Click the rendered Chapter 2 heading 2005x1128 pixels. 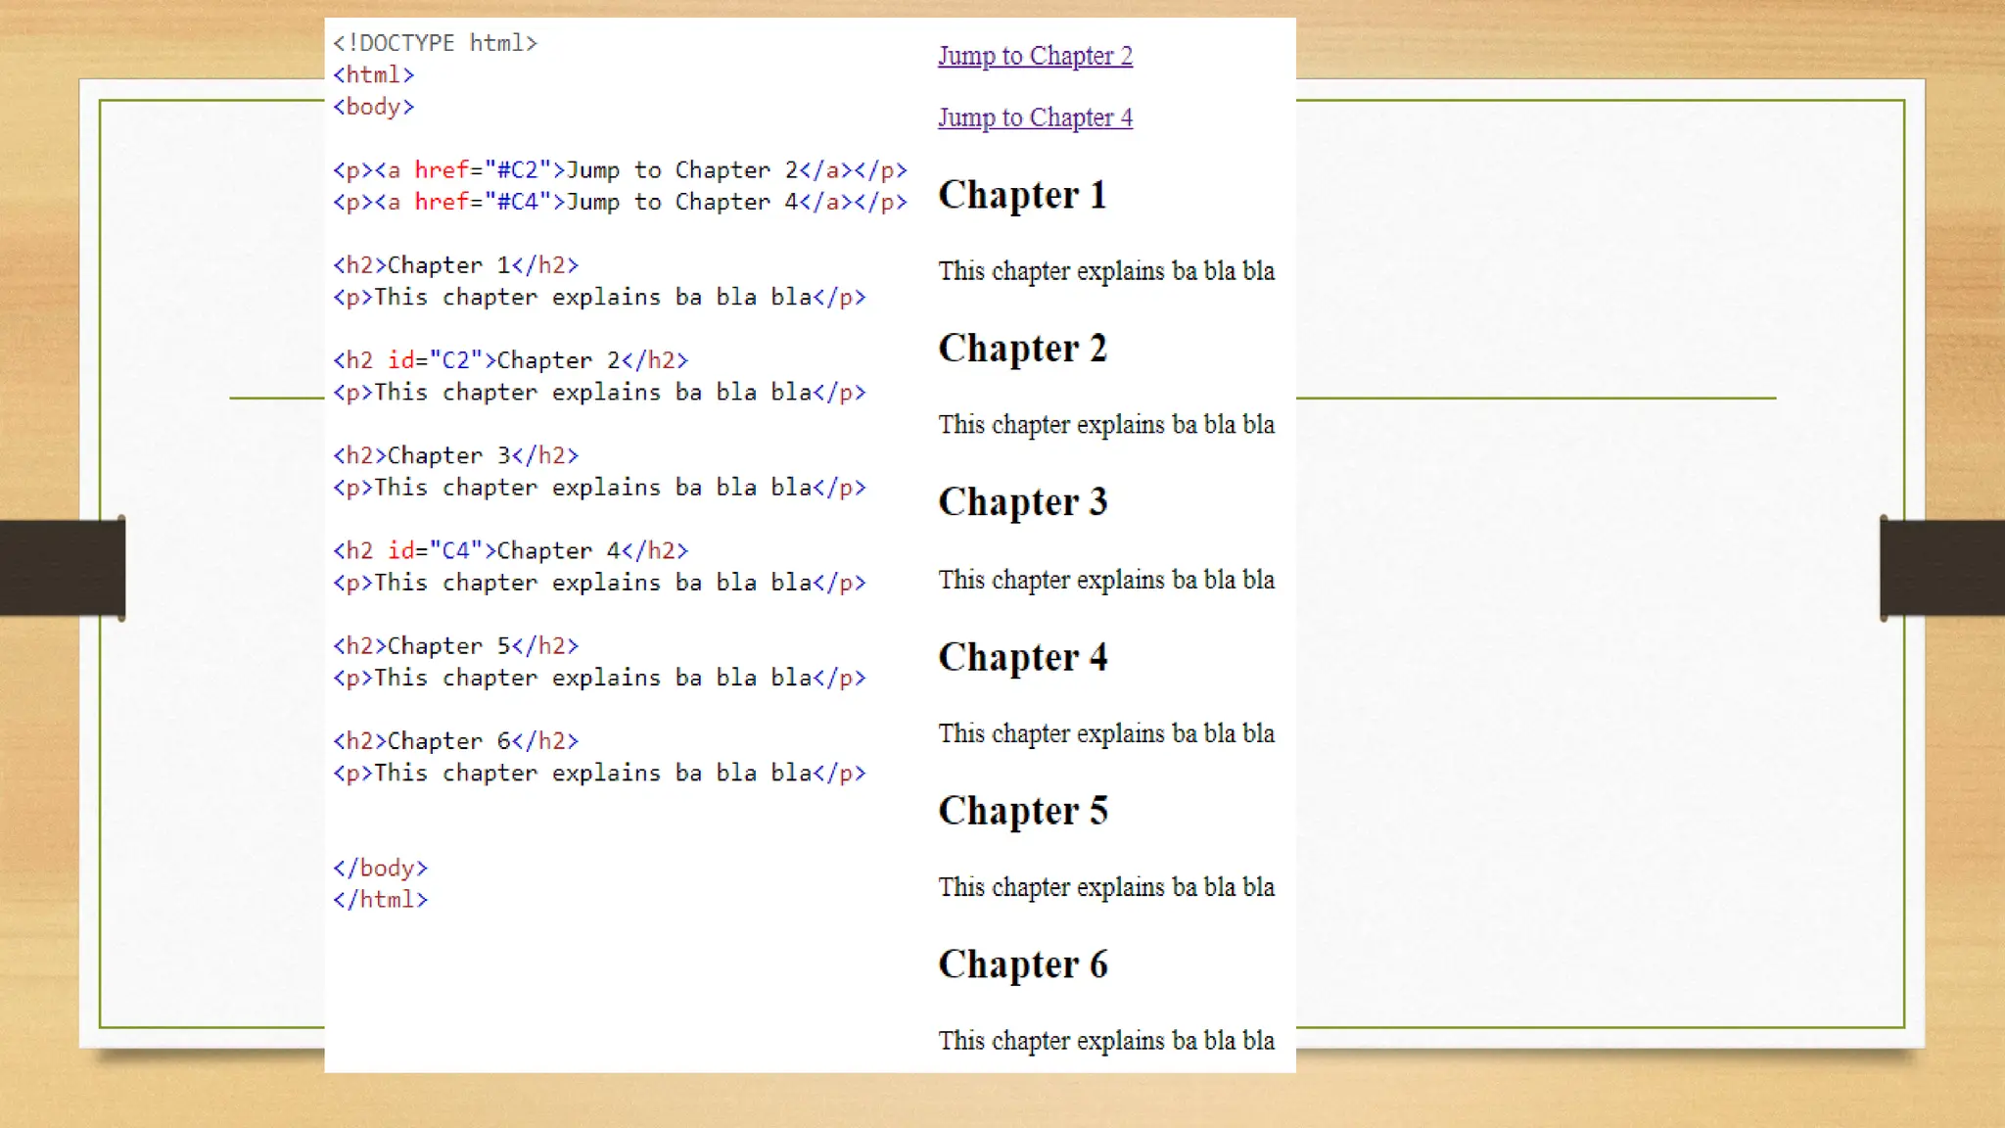pos(1022,349)
